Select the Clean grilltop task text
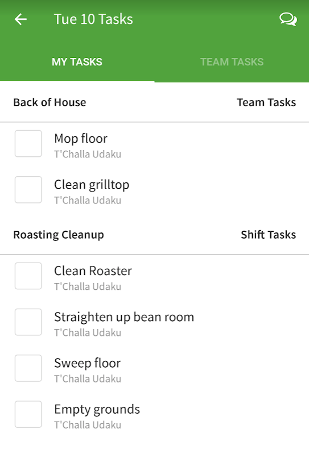Image resolution: width=309 pixels, height=458 pixels. [x=92, y=185]
